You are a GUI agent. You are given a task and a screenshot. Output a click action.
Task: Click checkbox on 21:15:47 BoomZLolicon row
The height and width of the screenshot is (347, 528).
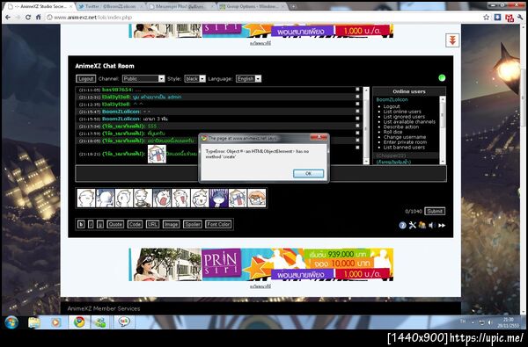point(357,112)
